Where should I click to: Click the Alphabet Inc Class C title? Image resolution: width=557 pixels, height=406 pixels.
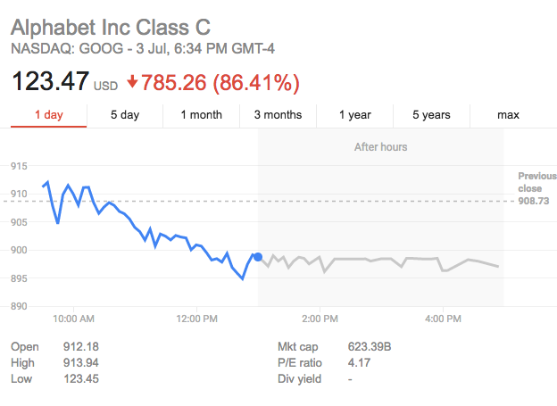[x=111, y=28]
